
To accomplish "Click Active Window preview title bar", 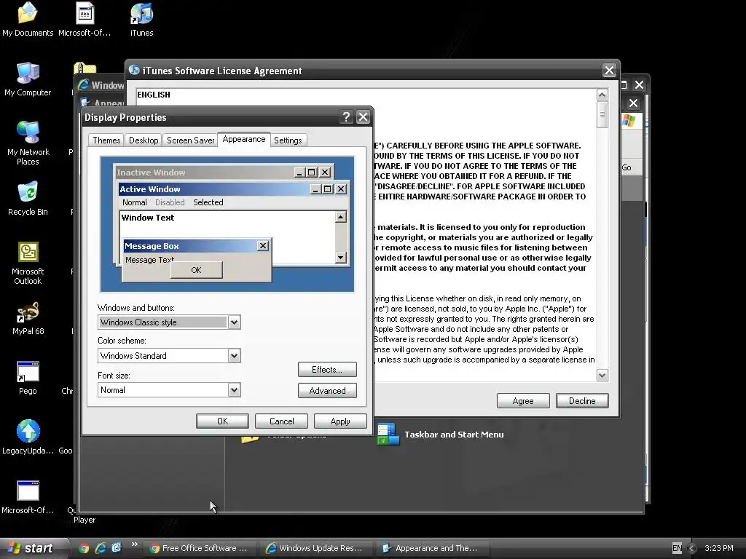I will pyautogui.click(x=234, y=189).
